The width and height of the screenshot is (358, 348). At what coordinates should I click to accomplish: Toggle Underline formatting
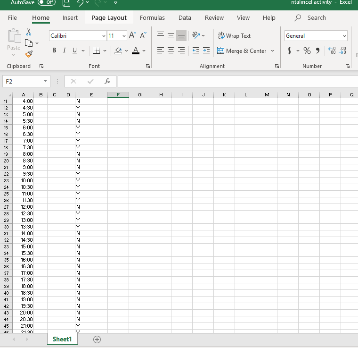74,51
